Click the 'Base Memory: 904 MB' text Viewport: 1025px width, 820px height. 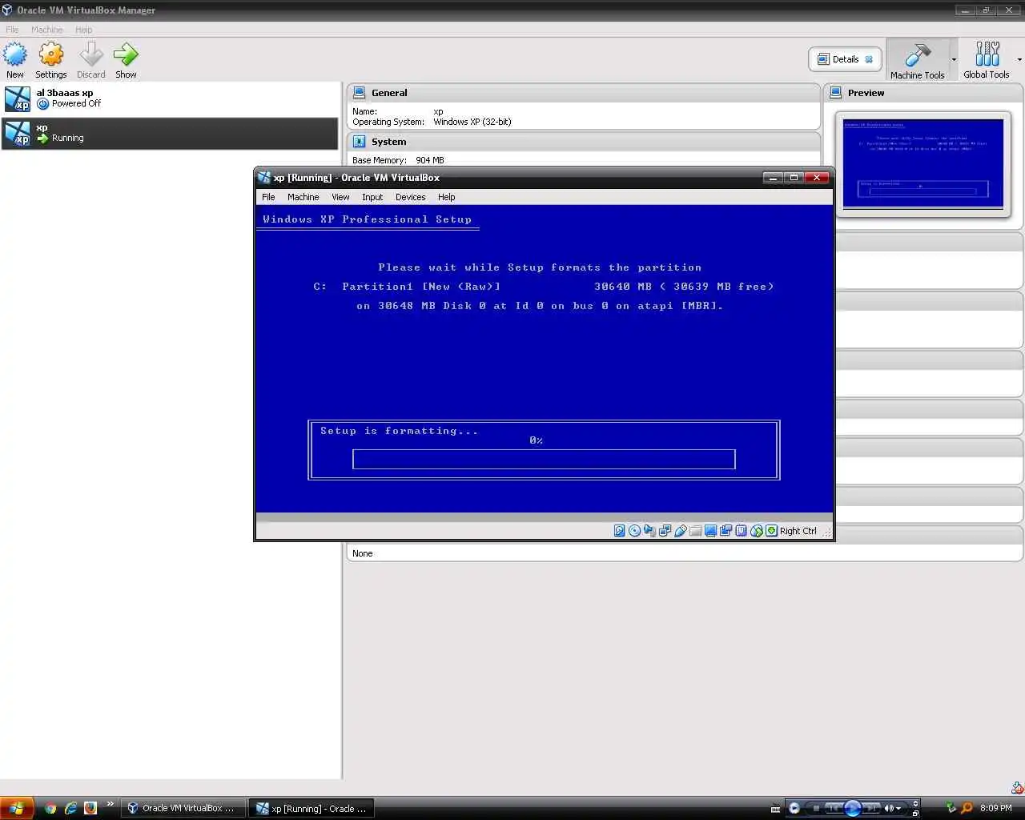tap(398, 160)
